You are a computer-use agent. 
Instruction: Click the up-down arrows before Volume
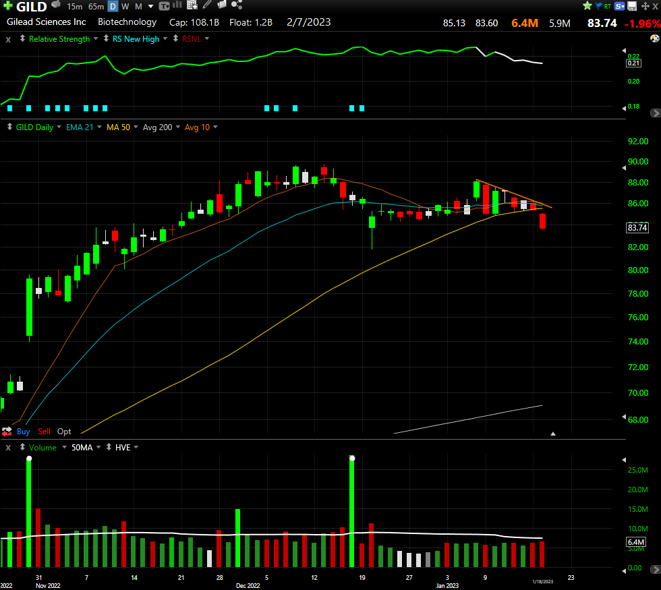(22, 446)
